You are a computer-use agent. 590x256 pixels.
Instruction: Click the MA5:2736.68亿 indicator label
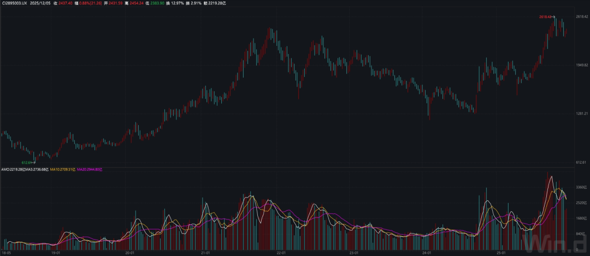(37, 170)
